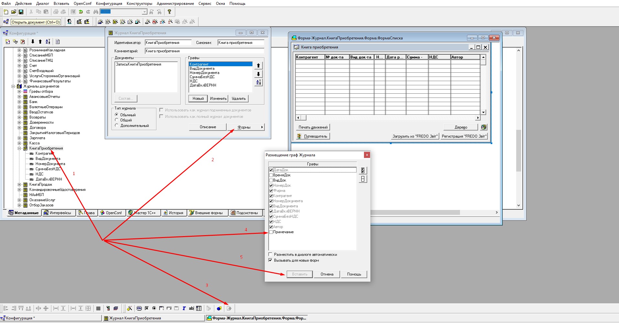Sort Графы list alphabetically

(258, 82)
